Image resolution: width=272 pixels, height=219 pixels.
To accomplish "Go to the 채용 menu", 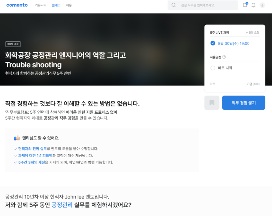I will coord(69,5).
